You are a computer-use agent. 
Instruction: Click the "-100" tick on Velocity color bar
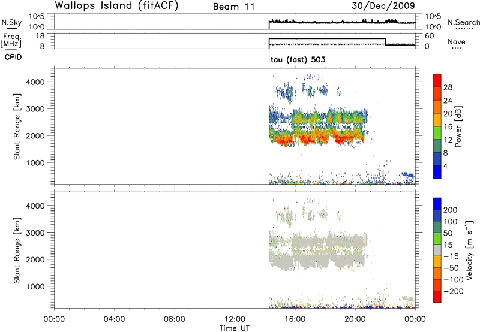click(454, 280)
